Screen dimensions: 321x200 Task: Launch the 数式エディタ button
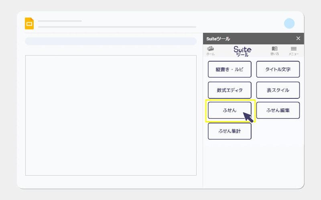(230, 90)
